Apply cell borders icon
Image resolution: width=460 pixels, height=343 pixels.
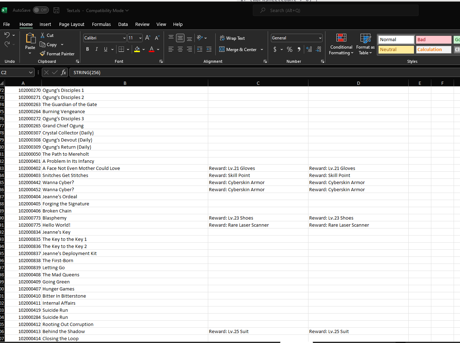(x=121, y=49)
